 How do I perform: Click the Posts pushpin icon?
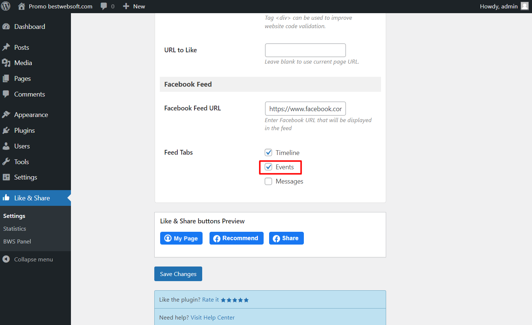pyautogui.click(x=6, y=47)
